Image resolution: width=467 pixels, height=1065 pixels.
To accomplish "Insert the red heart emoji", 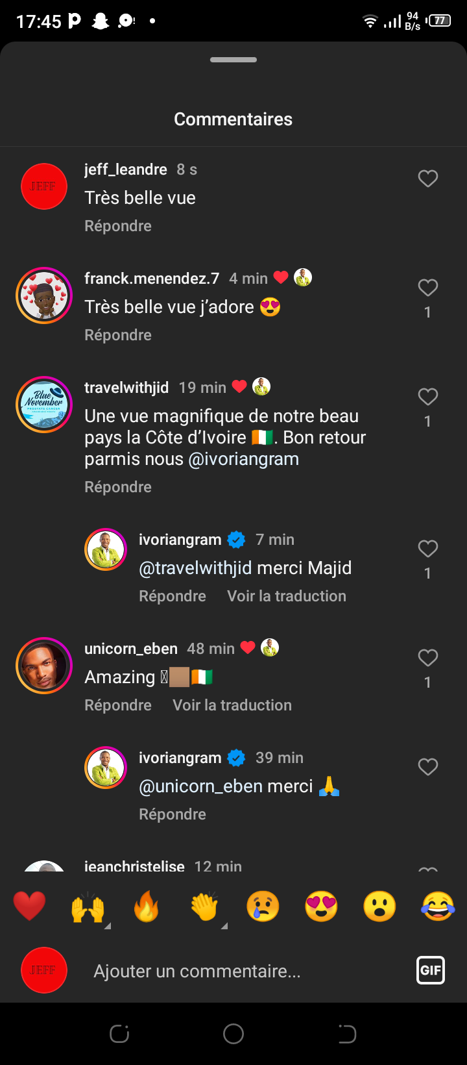I will (30, 907).
